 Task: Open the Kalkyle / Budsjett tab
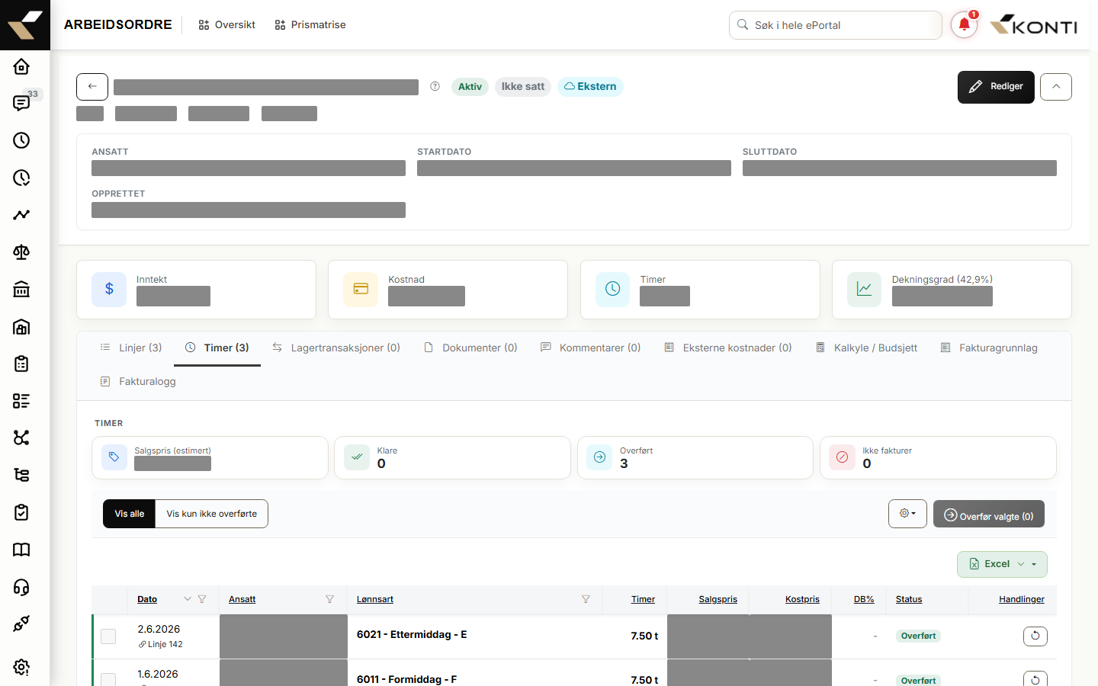(x=866, y=348)
